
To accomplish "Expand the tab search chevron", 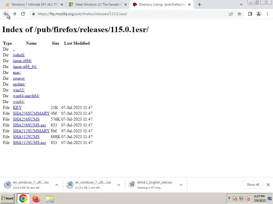I will point(241,5).
